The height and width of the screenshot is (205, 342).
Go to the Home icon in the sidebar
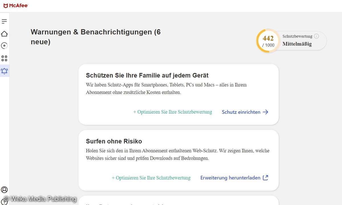pyautogui.click(x=4, y=34)
